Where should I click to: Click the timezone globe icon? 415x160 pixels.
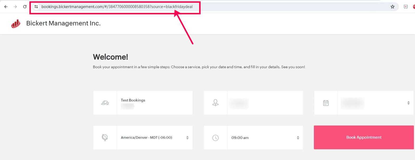click(x=105, y=138)
